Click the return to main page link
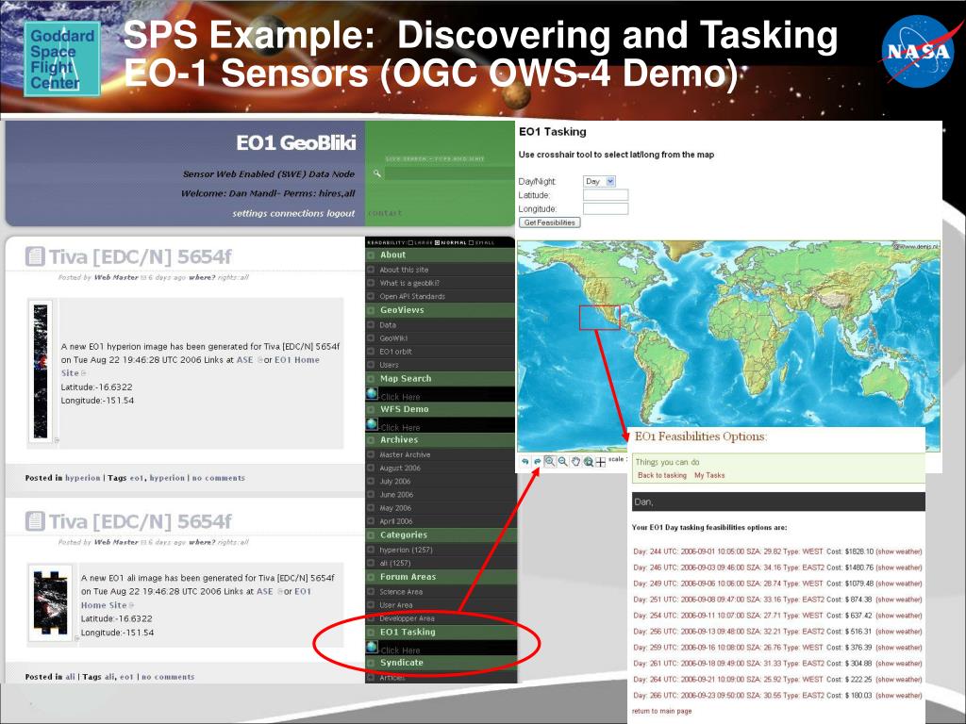The width and height of the screenshot is (966, 724). pos(661,711)
